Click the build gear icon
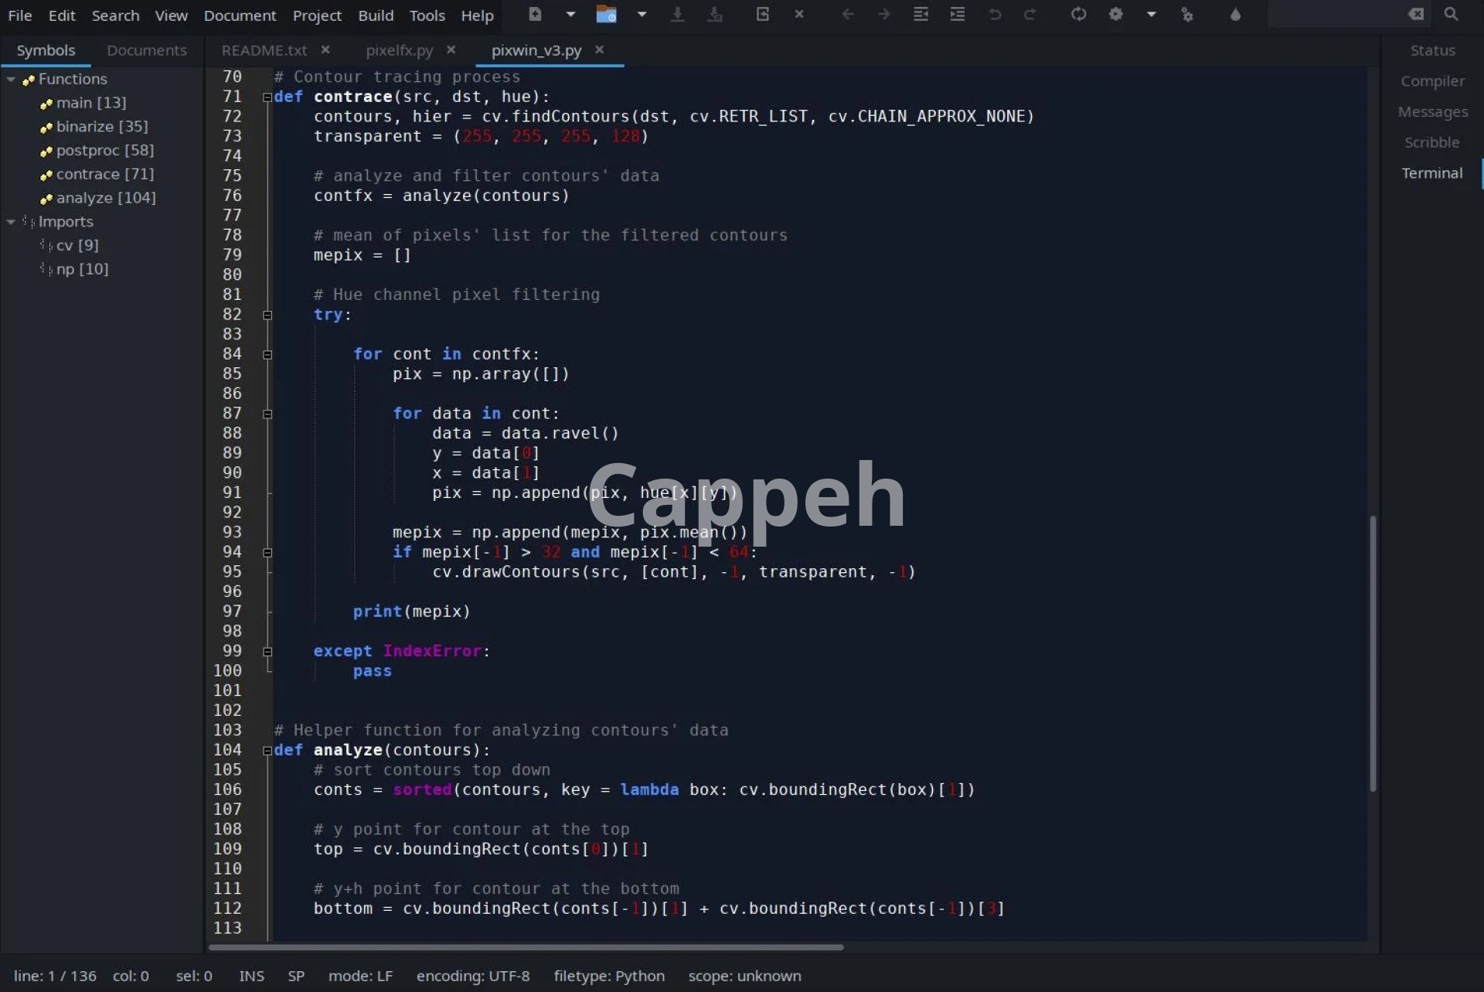 1115,14
